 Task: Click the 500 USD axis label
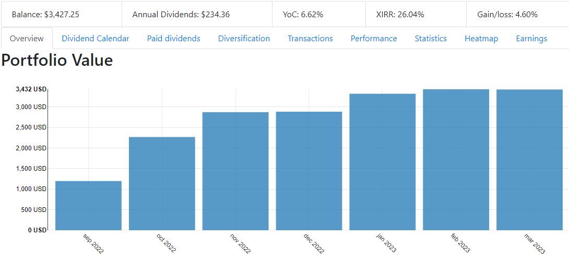point(34,209)
